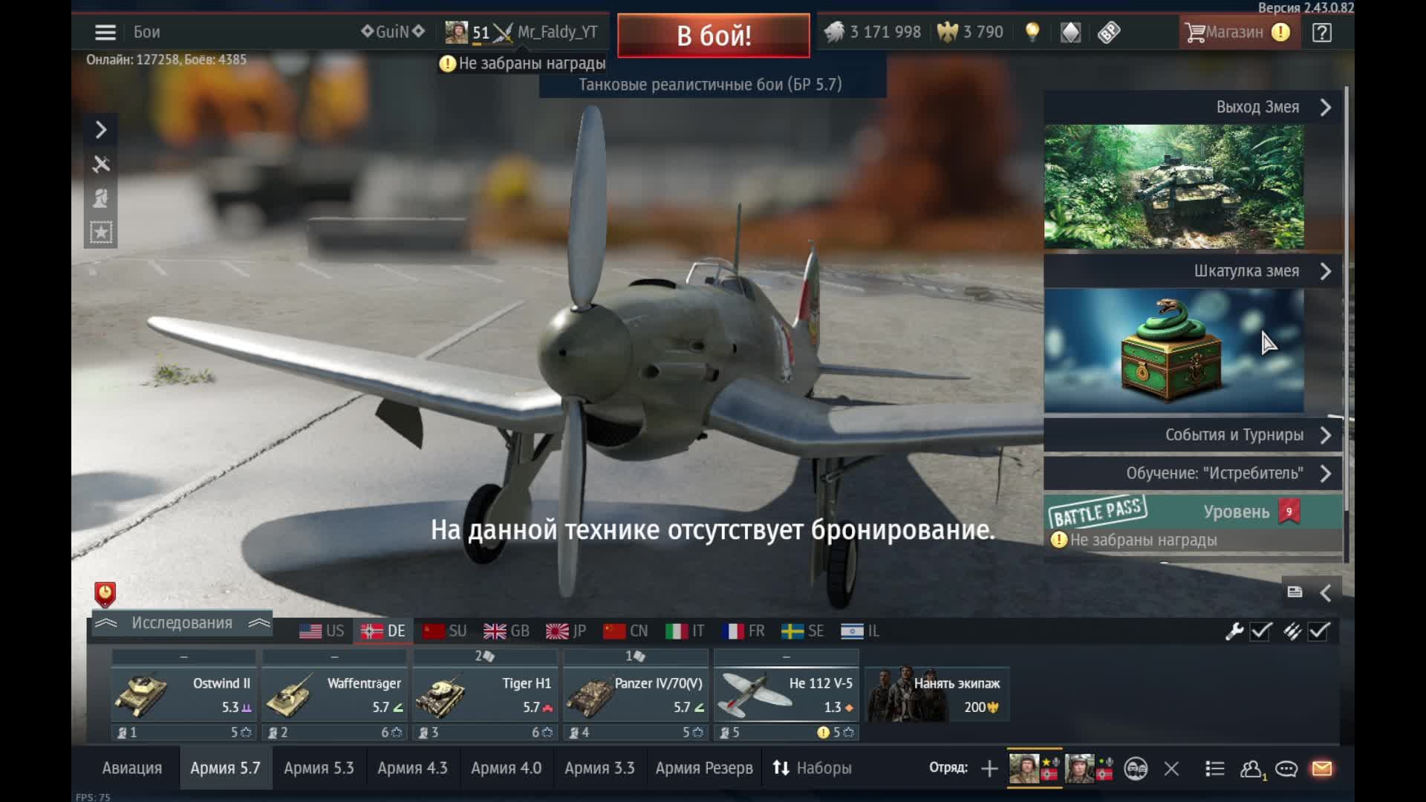
Task: Open the battle pass ticket icon
Action: [1109, 32]
